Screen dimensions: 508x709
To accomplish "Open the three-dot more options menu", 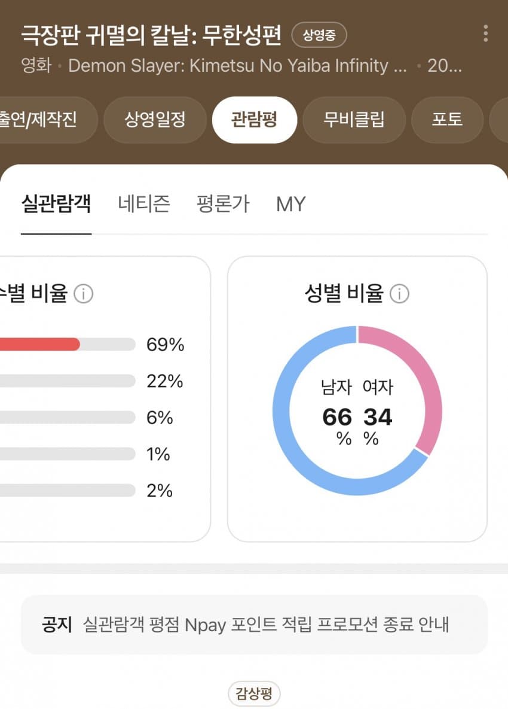I will click(485, 34).
